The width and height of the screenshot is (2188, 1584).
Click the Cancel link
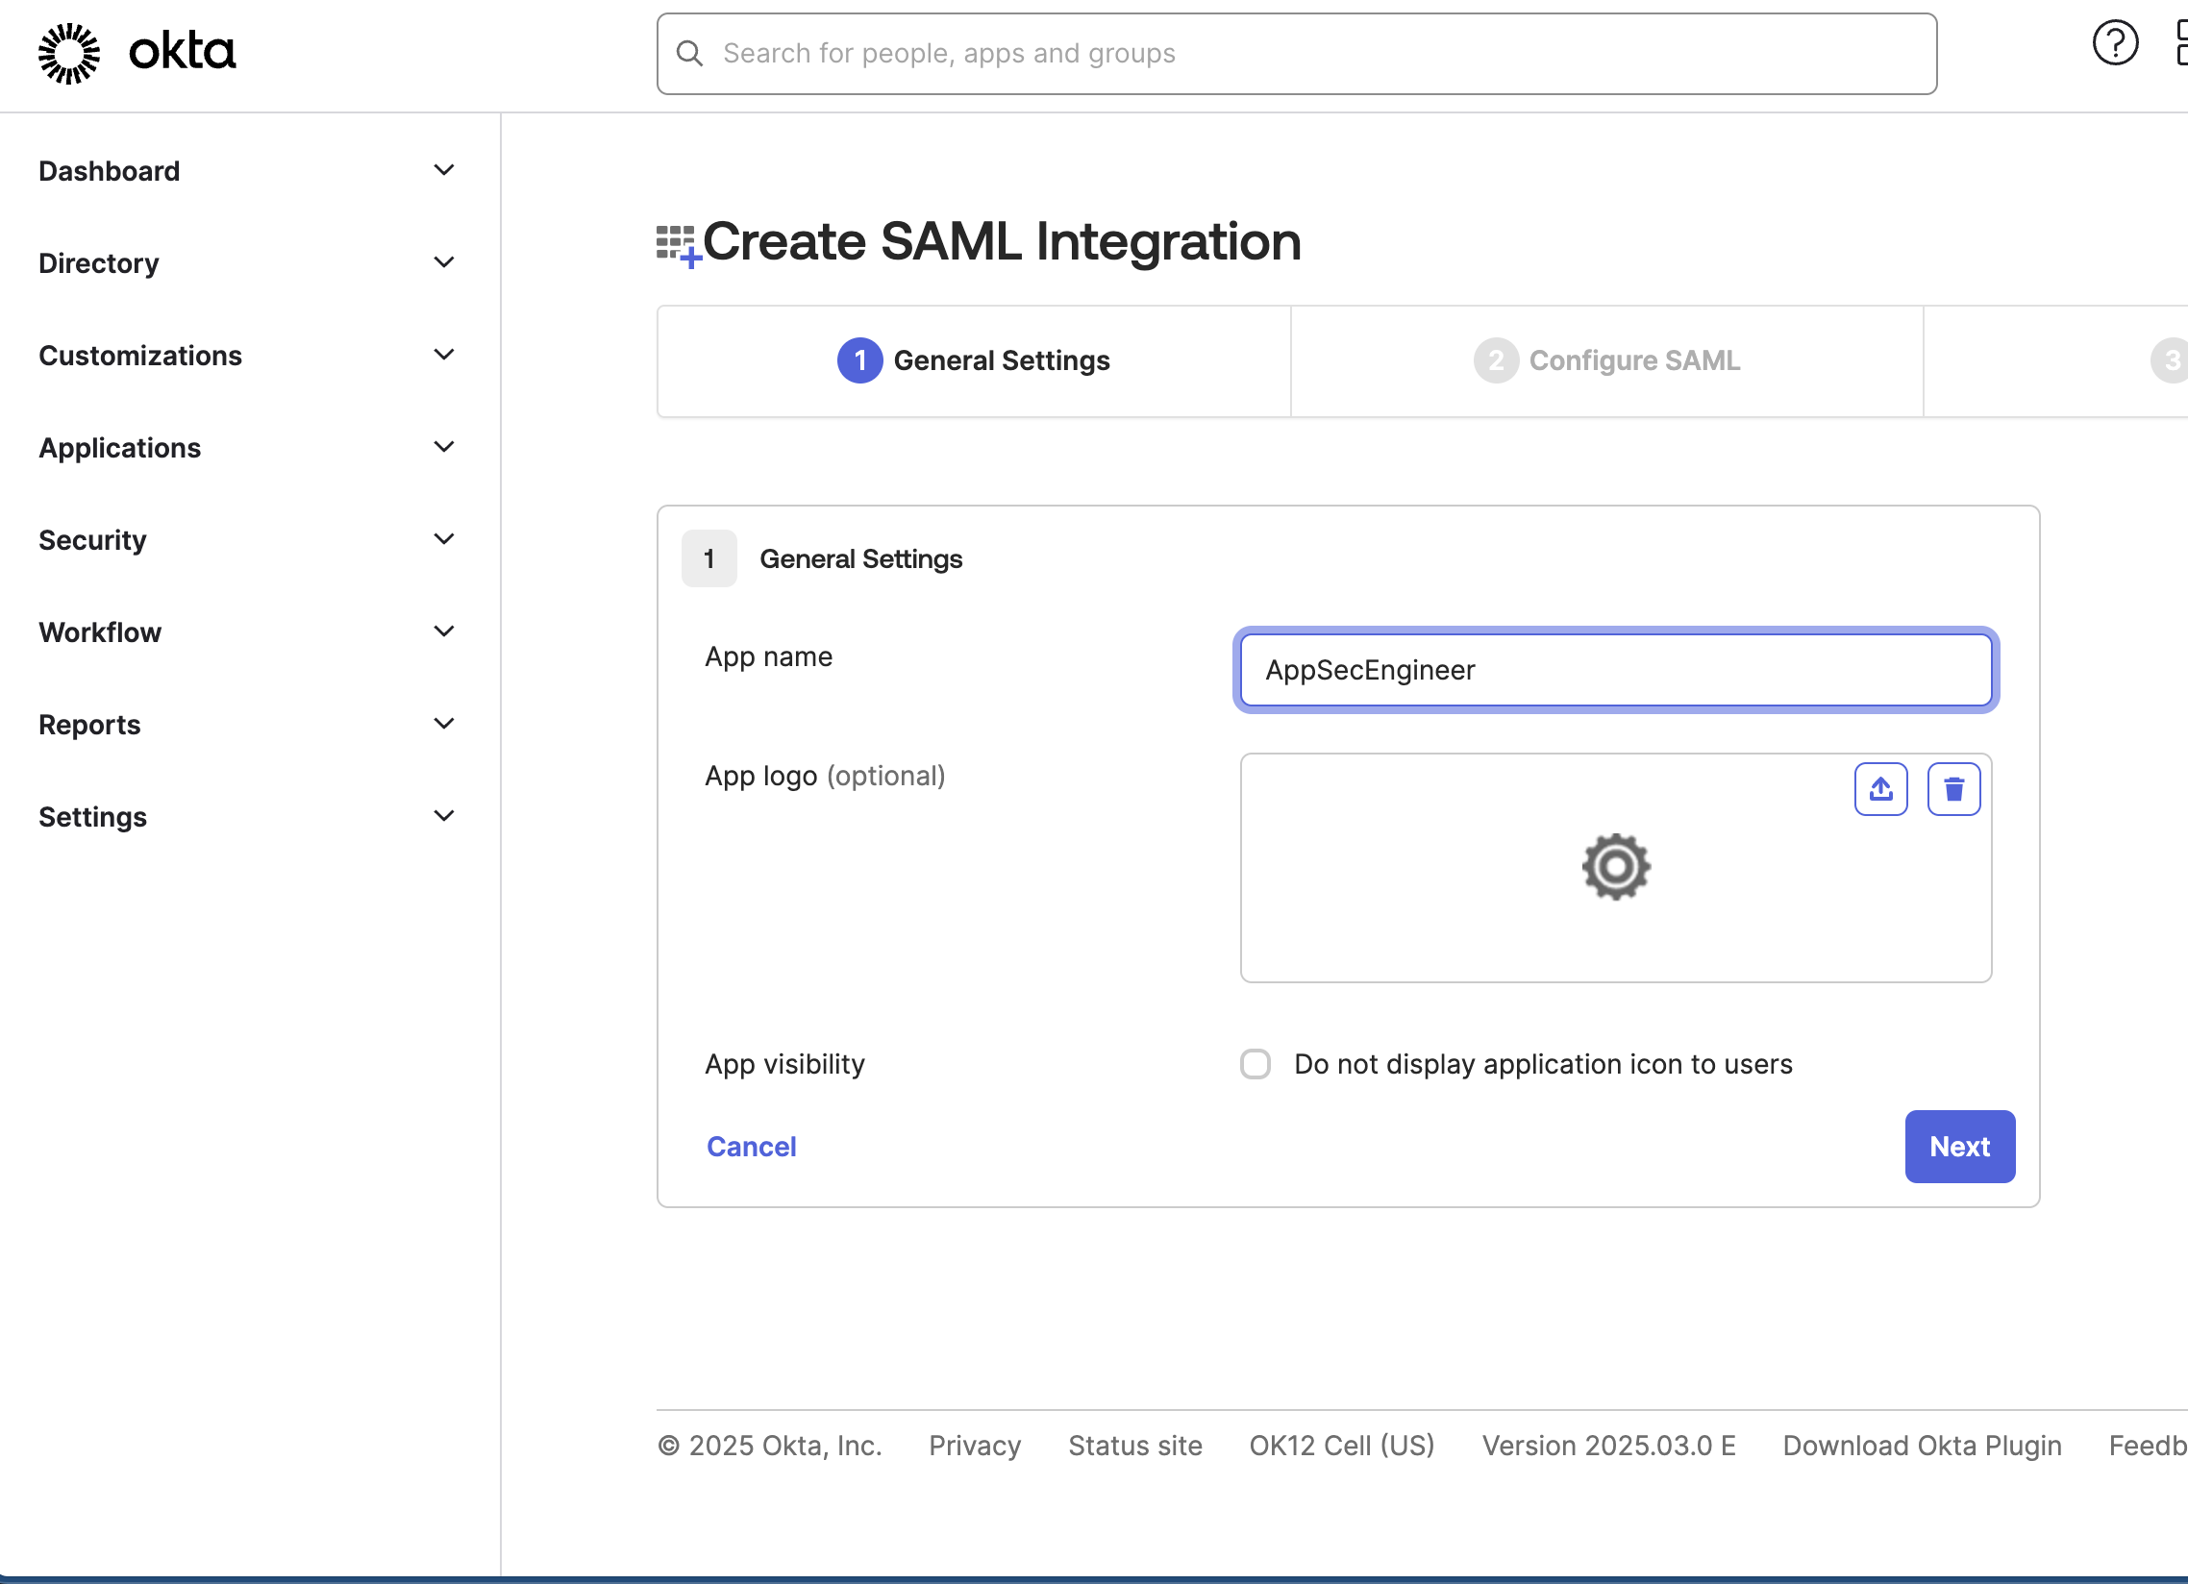point(751,1146)
